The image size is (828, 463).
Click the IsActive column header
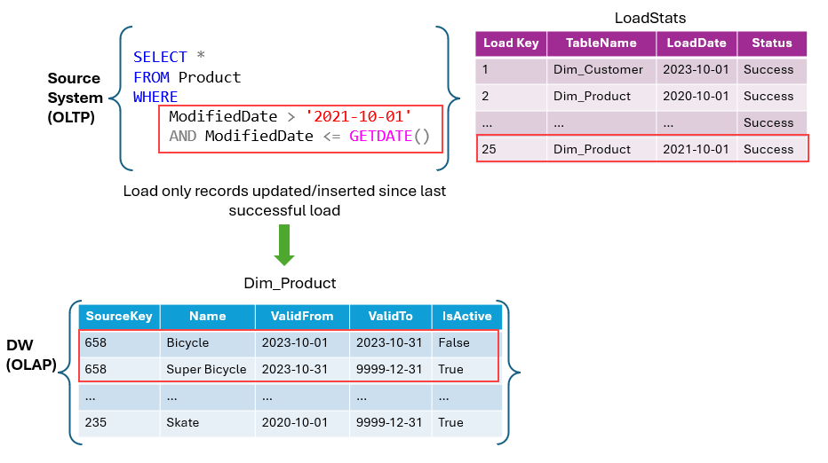click(466, 317)
